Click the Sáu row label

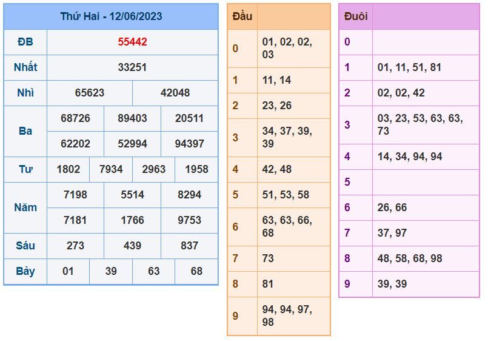(25, 246)
